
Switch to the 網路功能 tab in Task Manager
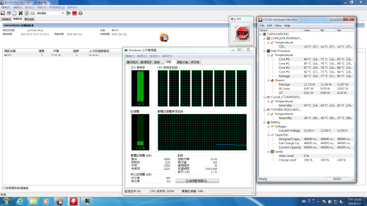(182, 62)
